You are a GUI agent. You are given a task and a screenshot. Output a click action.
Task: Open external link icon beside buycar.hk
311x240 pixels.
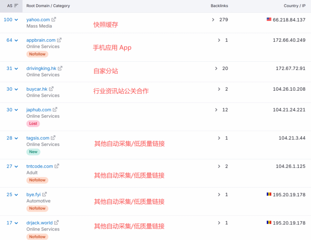click(x=51, y=89)
